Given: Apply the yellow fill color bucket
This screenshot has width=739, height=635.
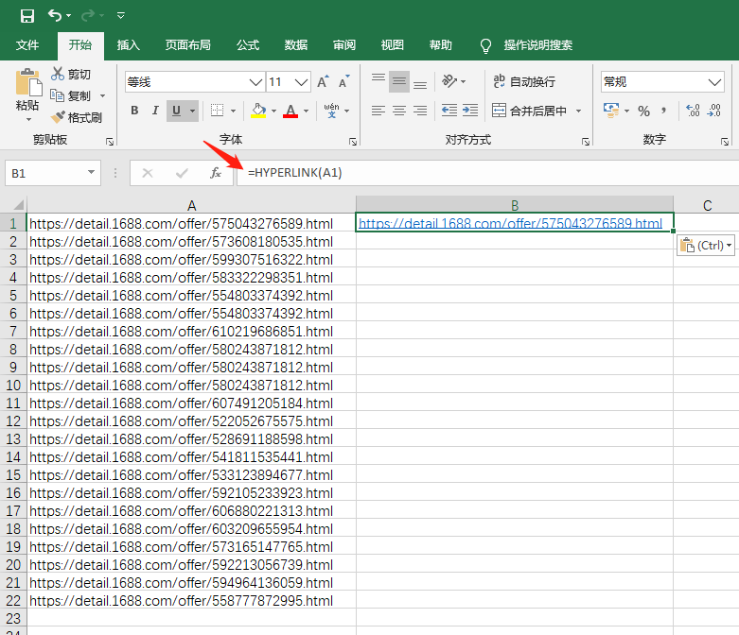Looking at the screenshot, I should 258,111.
